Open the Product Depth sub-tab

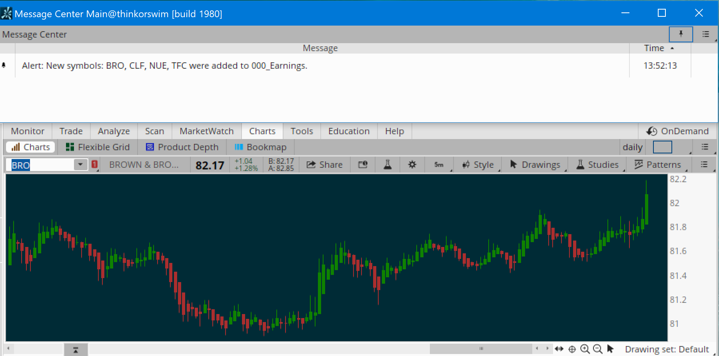(182, 147)
